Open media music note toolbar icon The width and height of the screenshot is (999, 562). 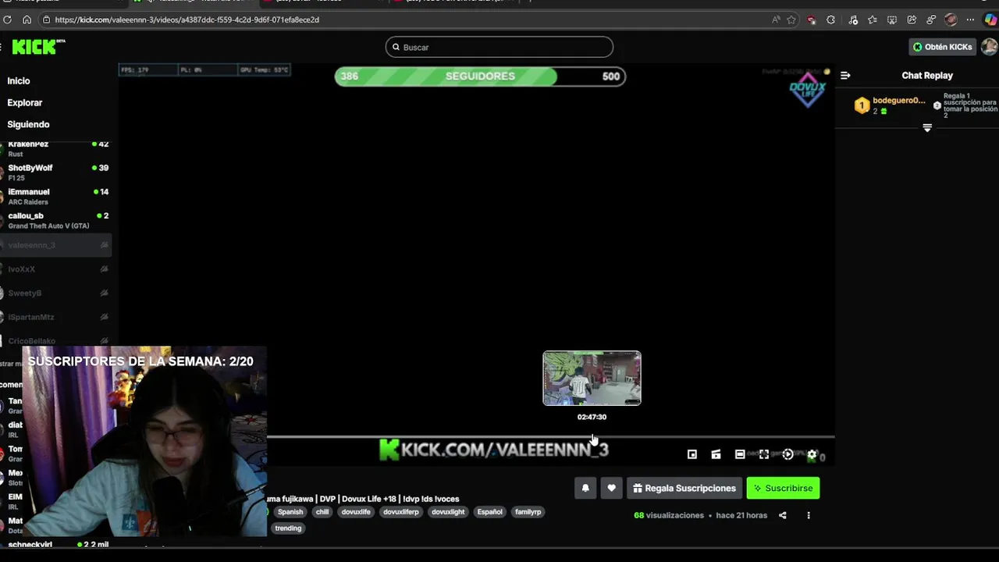pos(853,20)
